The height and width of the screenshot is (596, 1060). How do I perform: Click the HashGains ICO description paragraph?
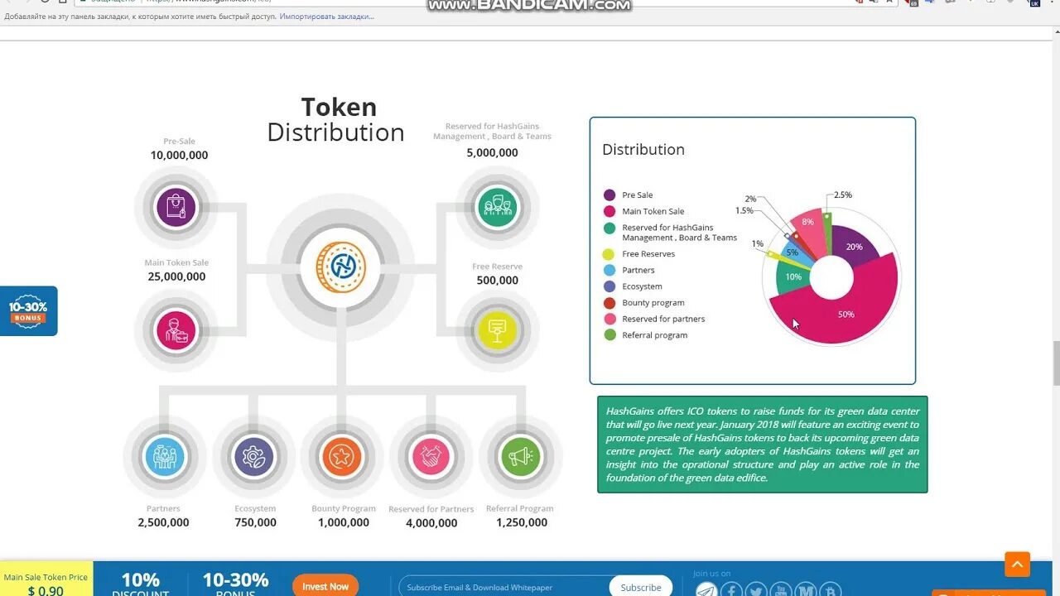click(762, 445)
